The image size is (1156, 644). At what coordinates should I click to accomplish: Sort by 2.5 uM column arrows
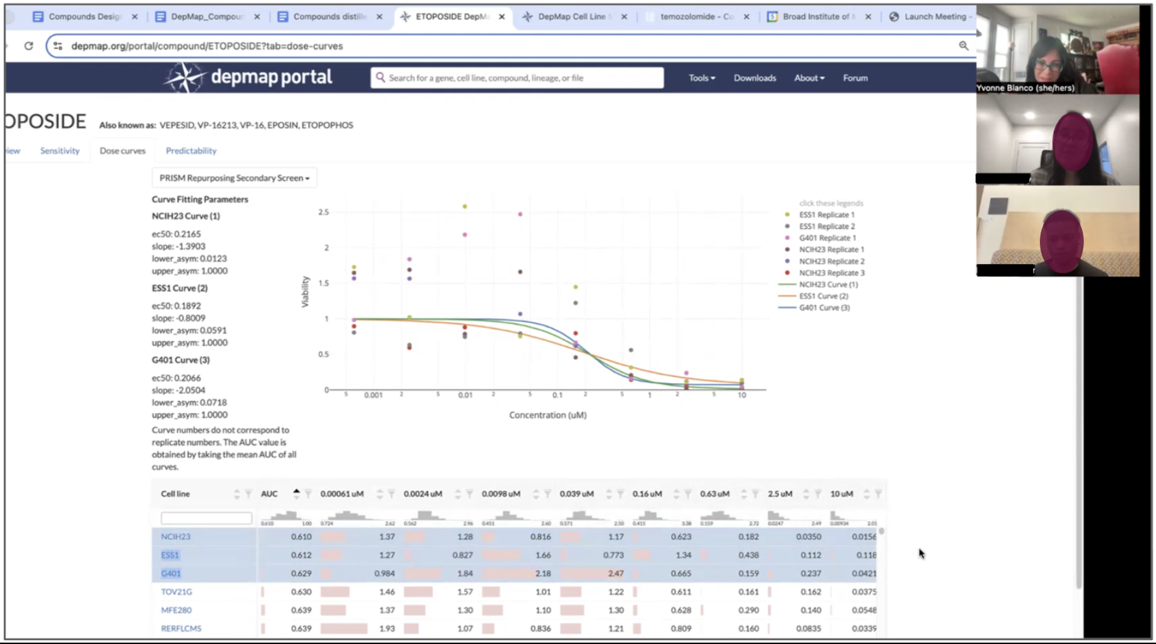click(x=806, y=494)
